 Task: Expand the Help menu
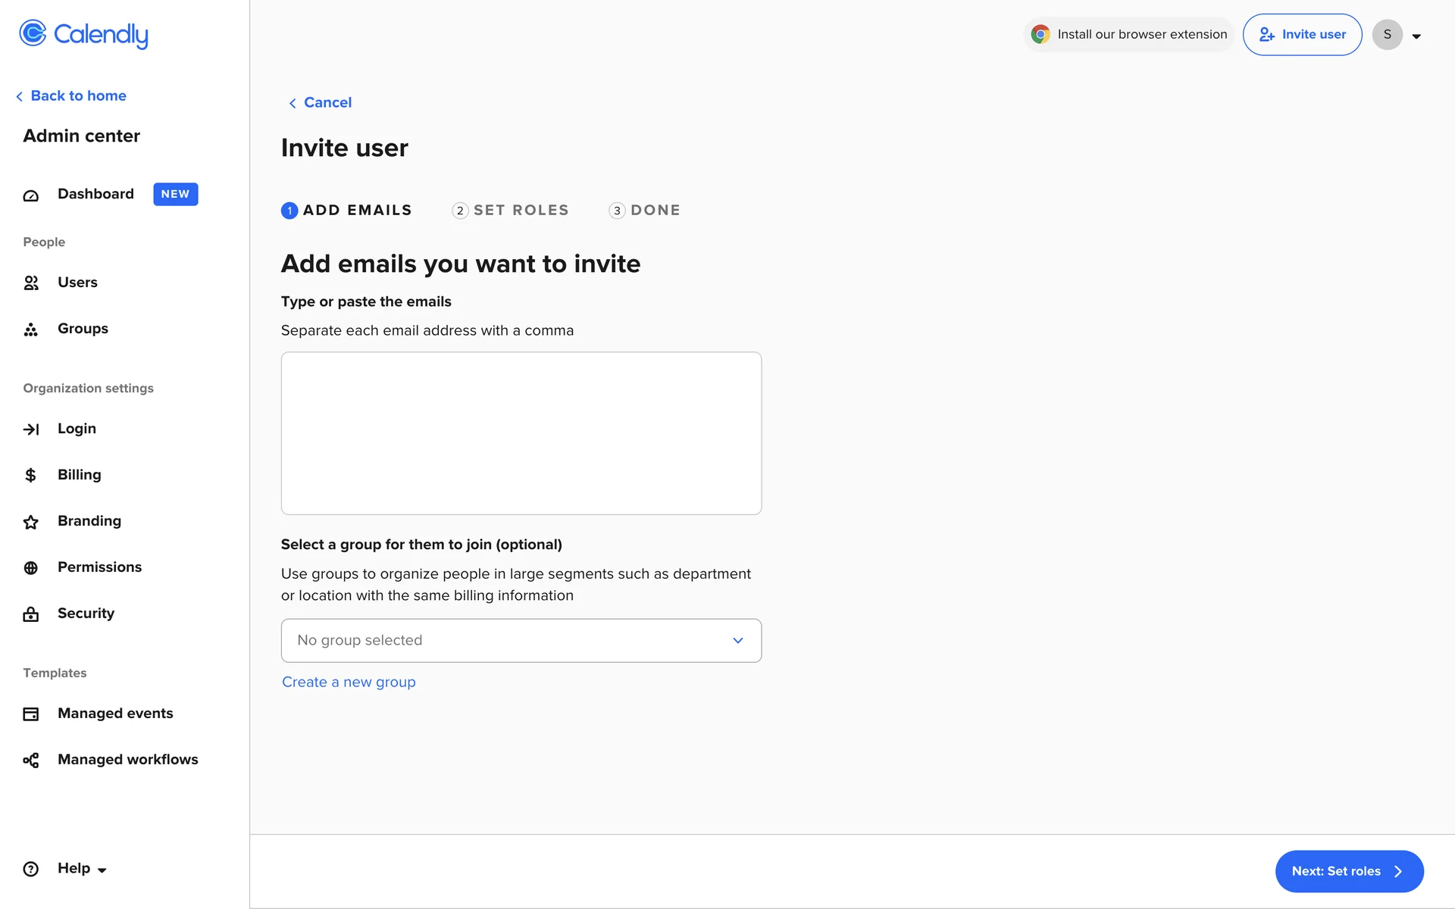81,869
